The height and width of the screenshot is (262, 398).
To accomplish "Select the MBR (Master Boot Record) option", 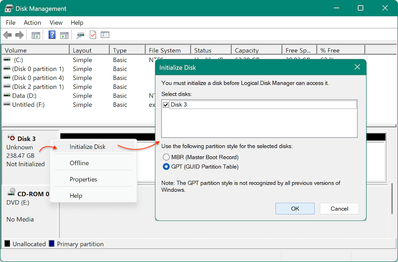I will [x=166, y=157].
